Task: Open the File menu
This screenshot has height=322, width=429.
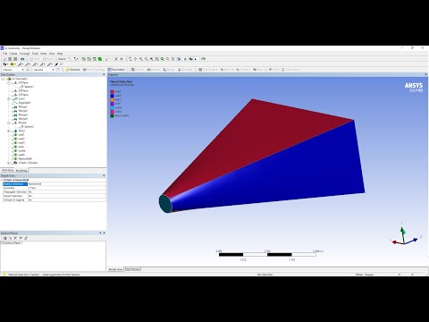Action: 5,54
